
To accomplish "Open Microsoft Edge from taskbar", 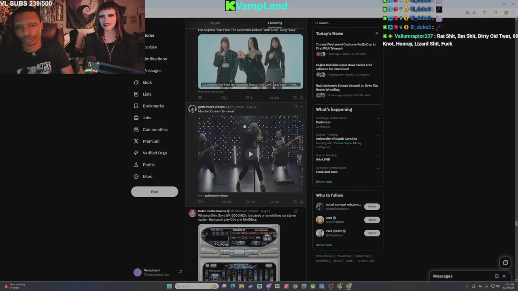I will click(x=233, y=286).
